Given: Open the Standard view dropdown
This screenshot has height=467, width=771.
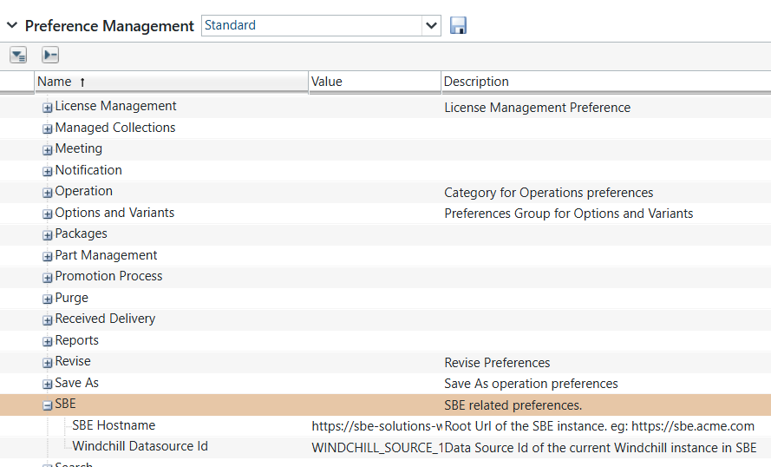Looking at the screenshot, I should point(431,26).
